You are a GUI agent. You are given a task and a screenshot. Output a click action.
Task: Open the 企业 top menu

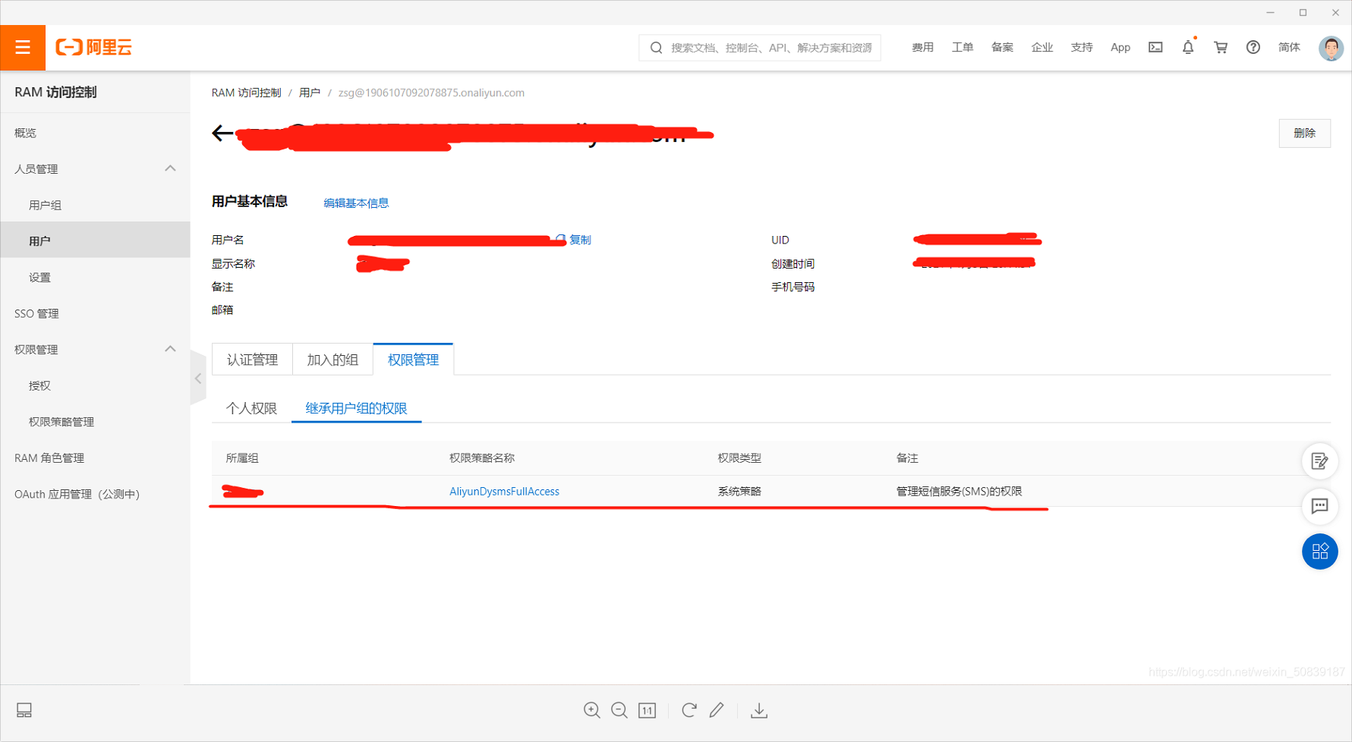coord(1042,47)
